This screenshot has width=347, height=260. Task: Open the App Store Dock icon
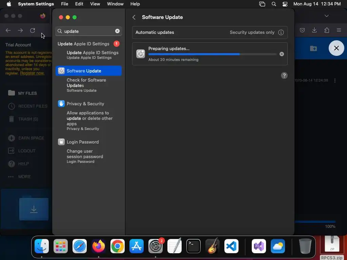pos(137,246)
